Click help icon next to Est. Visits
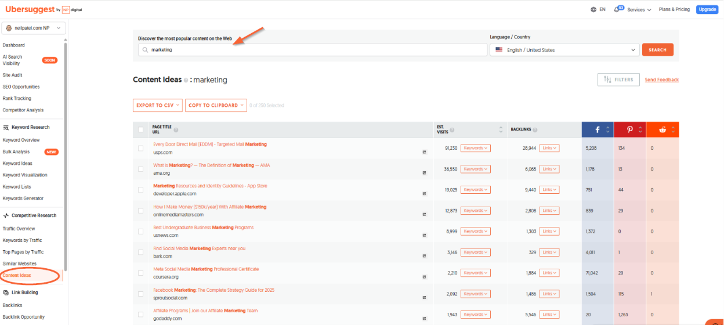This screenshot has width=724, height=325. [x=452, y=130]
